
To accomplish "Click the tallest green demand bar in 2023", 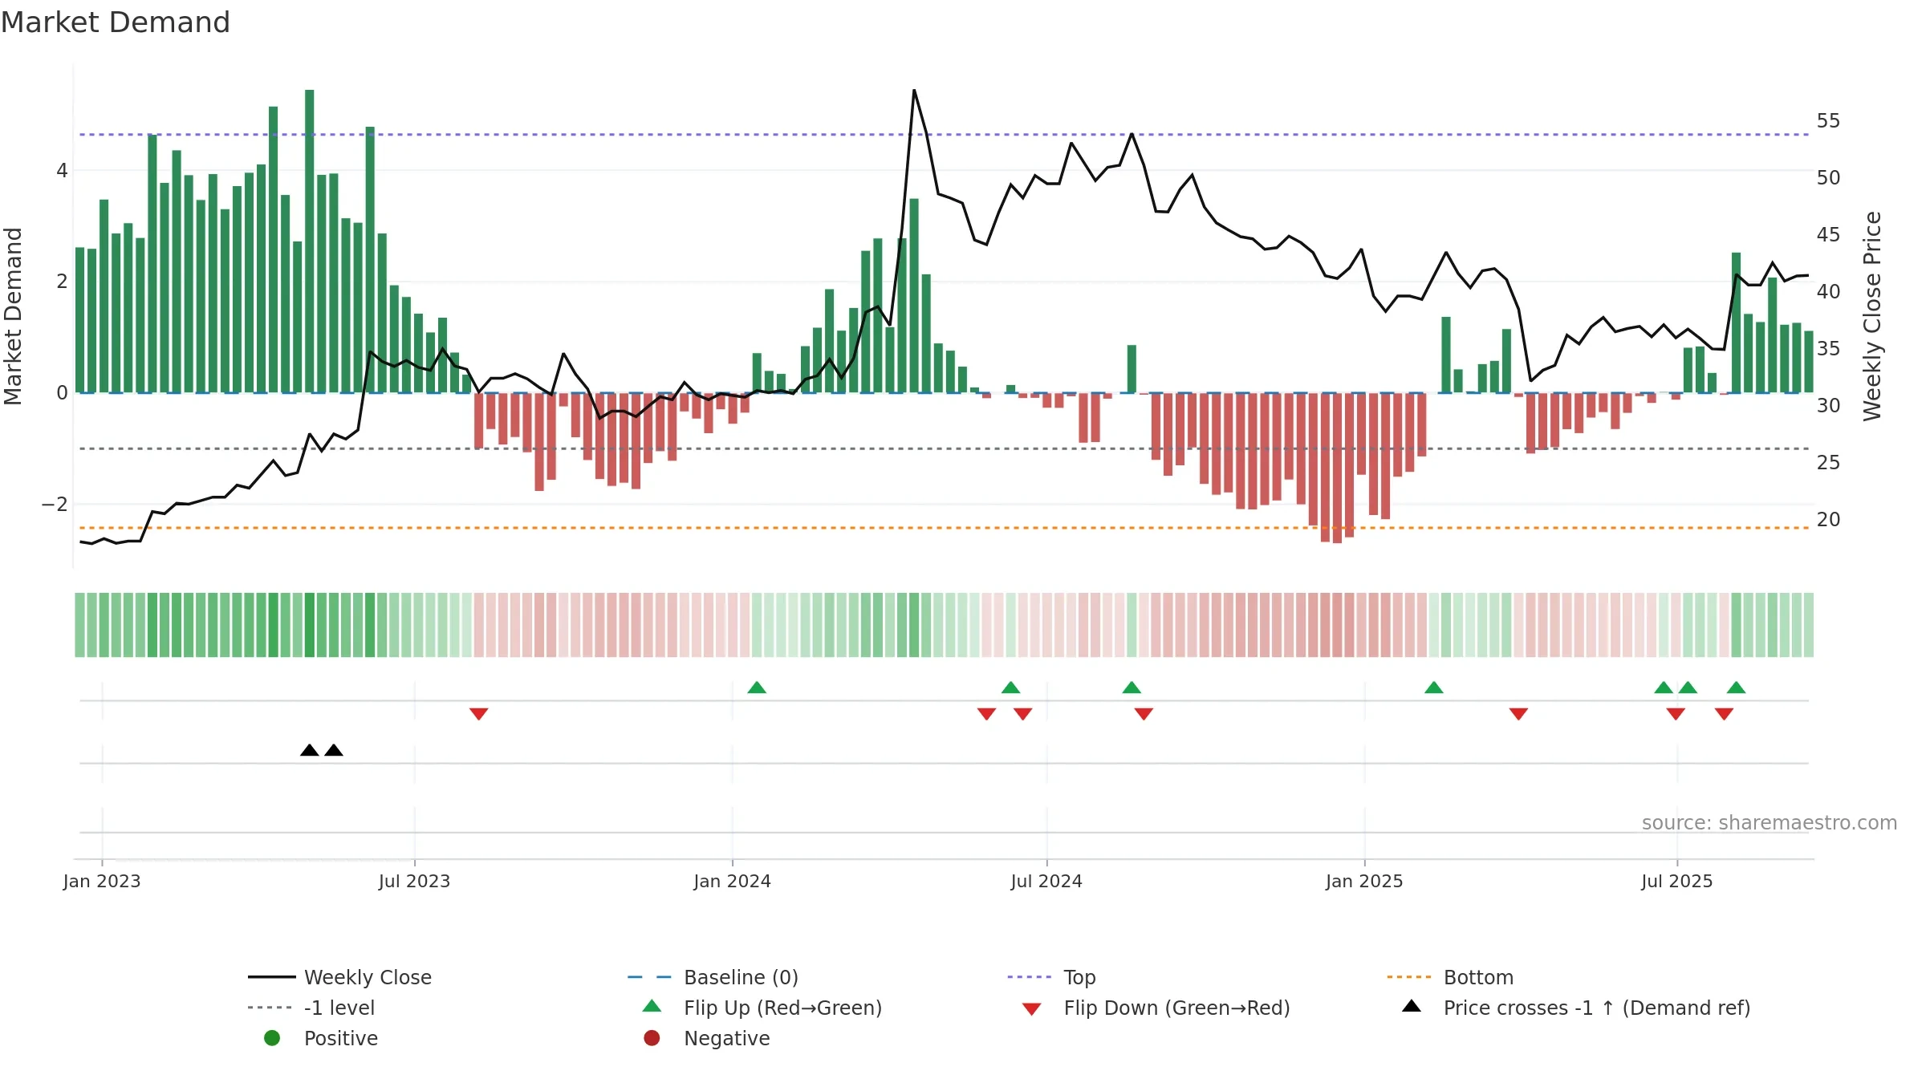I will [x=310, y=241].
